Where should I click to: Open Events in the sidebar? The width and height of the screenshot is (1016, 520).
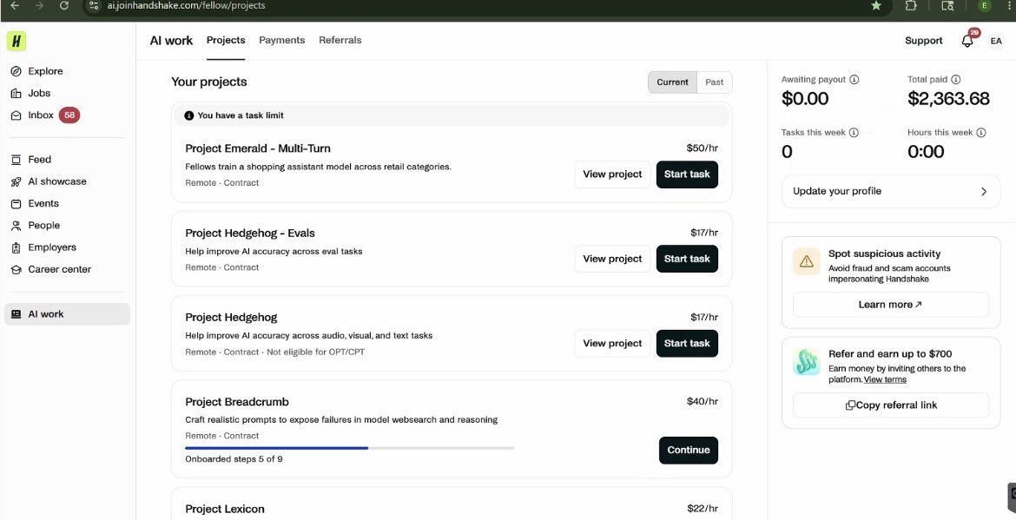click(x=35, y=203)
